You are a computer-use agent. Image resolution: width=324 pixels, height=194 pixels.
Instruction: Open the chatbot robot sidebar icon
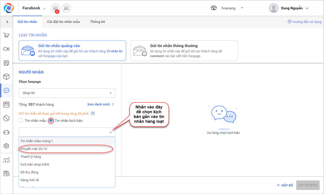pos(6,132)
